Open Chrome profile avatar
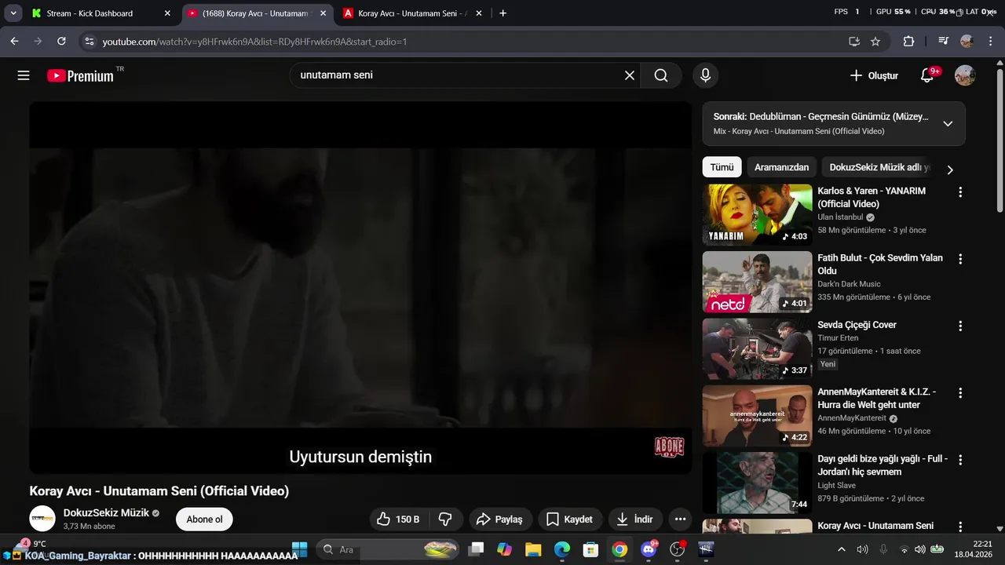The width and height of the screenshot is (1005, 565). point(967,42)
